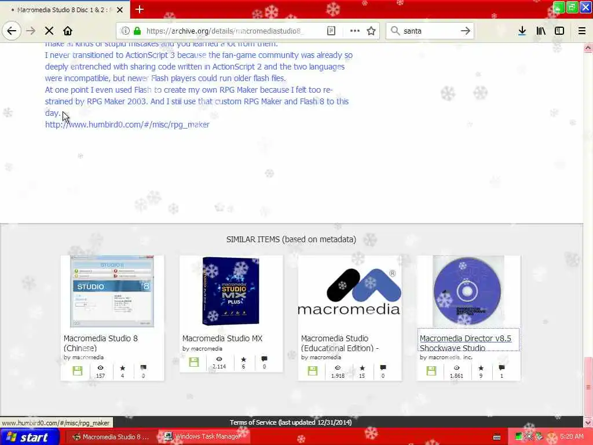Click favorites star on Educational Edition card

coord(362,368)
